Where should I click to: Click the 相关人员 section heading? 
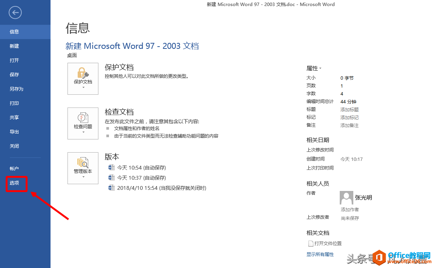318,183
